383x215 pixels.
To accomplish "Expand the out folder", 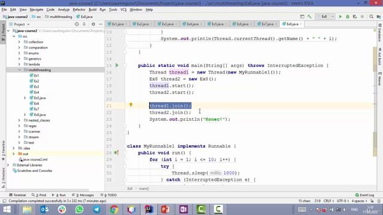I will (x=13, y=154).
